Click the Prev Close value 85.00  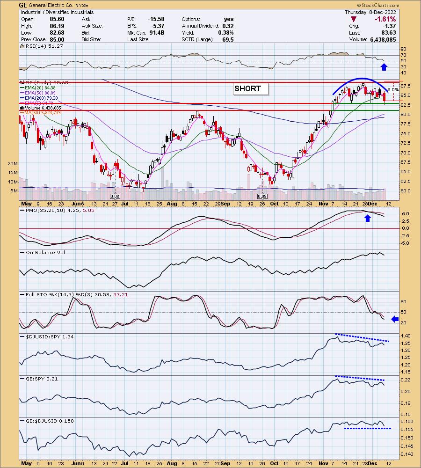pos(57,39)
